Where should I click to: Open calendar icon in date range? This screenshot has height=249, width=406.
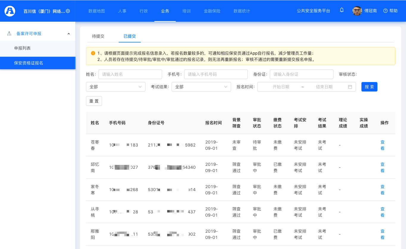pos(350,87)
